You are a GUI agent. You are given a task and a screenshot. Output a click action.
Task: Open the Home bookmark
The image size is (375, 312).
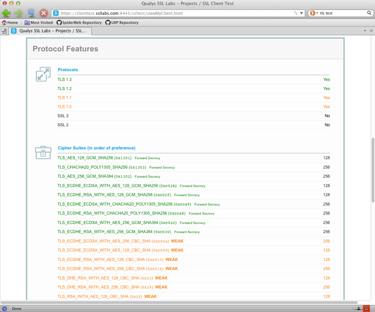(x=10, y=23)
